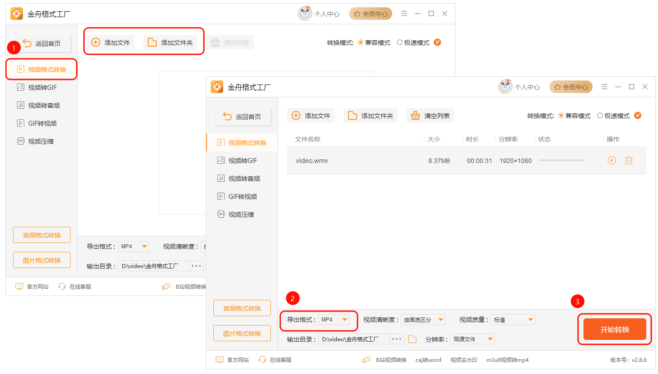Expand the 视频质量 标清 dropdown
This screenshot has height=374, width=658.
(x=513, y=320)
